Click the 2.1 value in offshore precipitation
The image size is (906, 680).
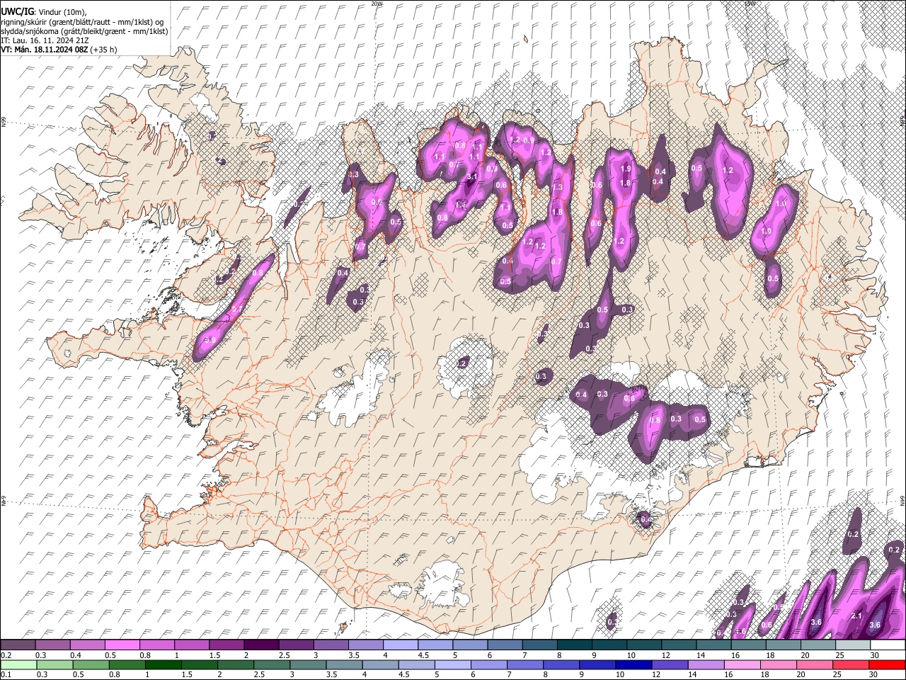coord(856,616)
